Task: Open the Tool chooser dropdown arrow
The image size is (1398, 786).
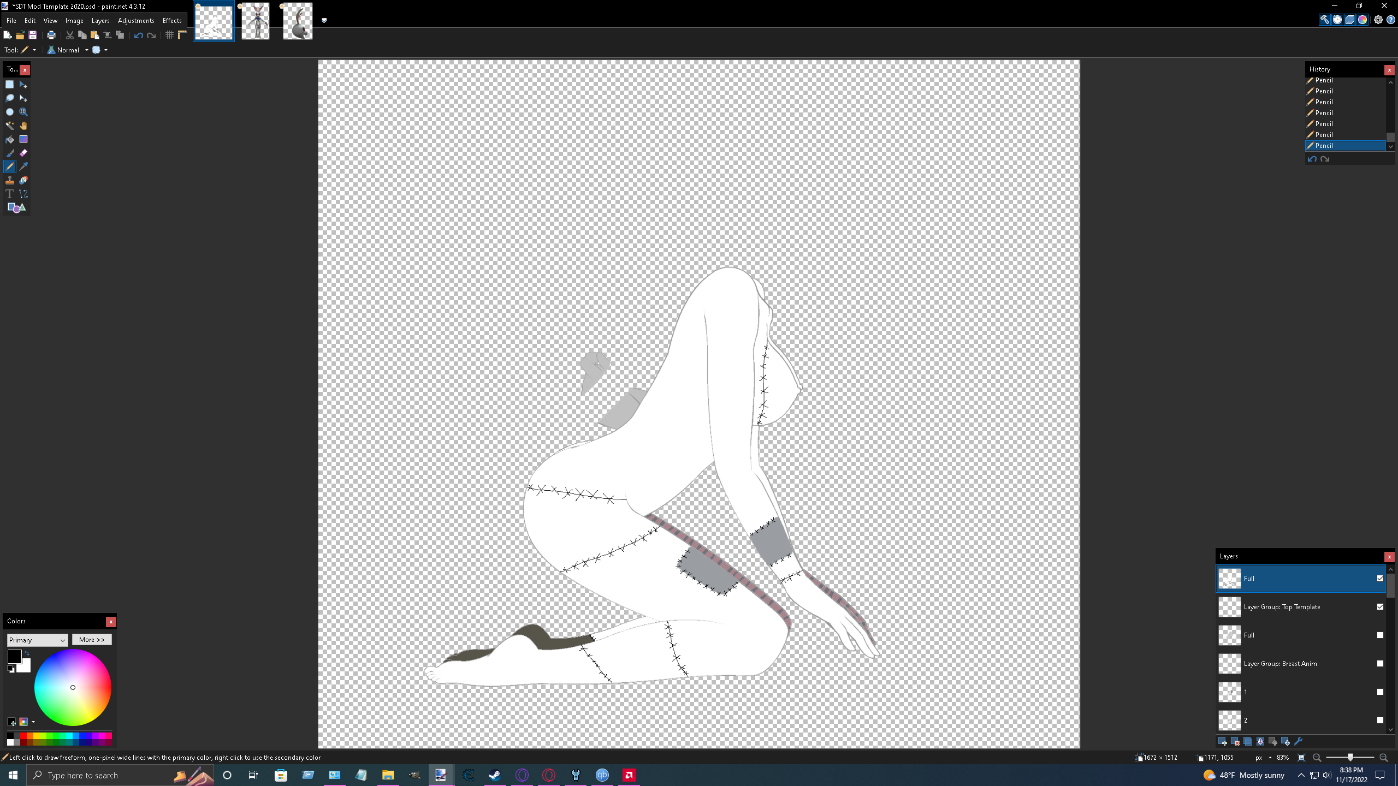Action: 34,50
